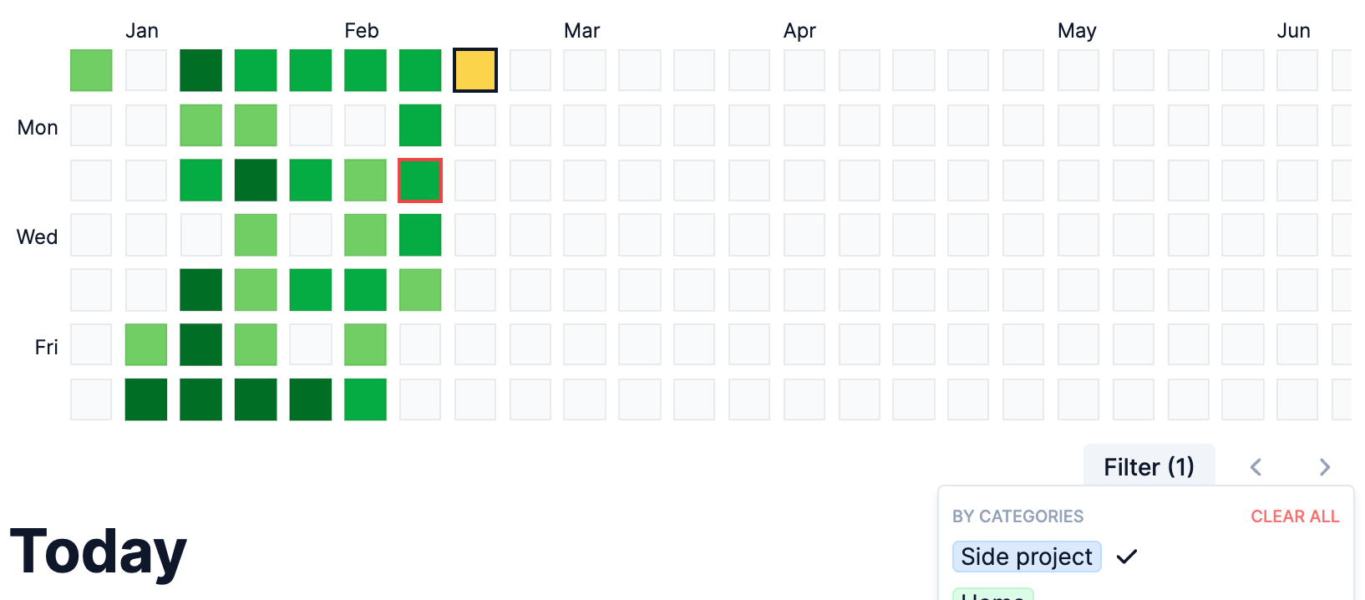This screenshot has height=600, width=1365.
Task: Pick the light green cell in first column
Action: pos(91,70)
